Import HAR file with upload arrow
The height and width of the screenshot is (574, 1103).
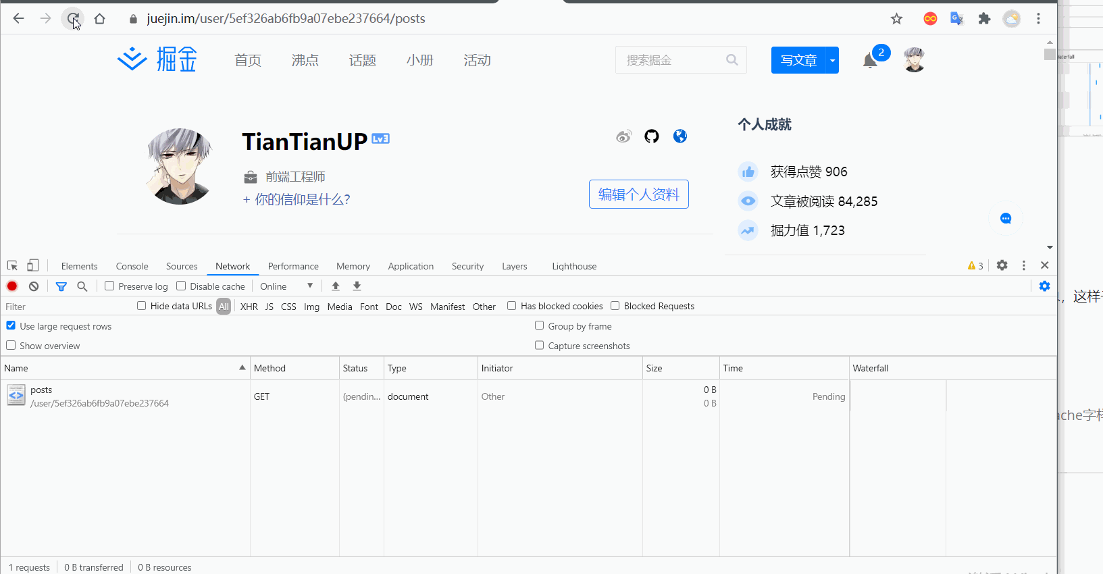[336, 286]
